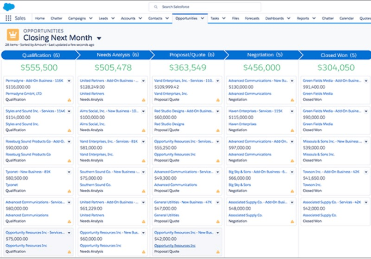Open the Opportunities tab
The image size is (371, 259).
click(x=186, y=18)
